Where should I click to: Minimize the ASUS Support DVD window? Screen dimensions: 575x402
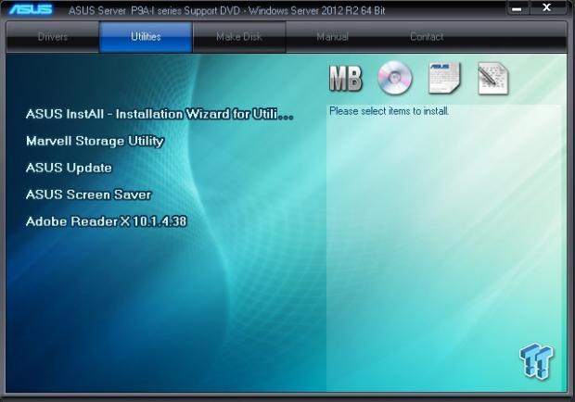[x=517, y=8]
